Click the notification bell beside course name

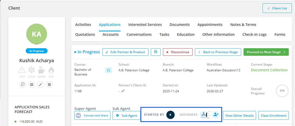(x=109, y=70)
